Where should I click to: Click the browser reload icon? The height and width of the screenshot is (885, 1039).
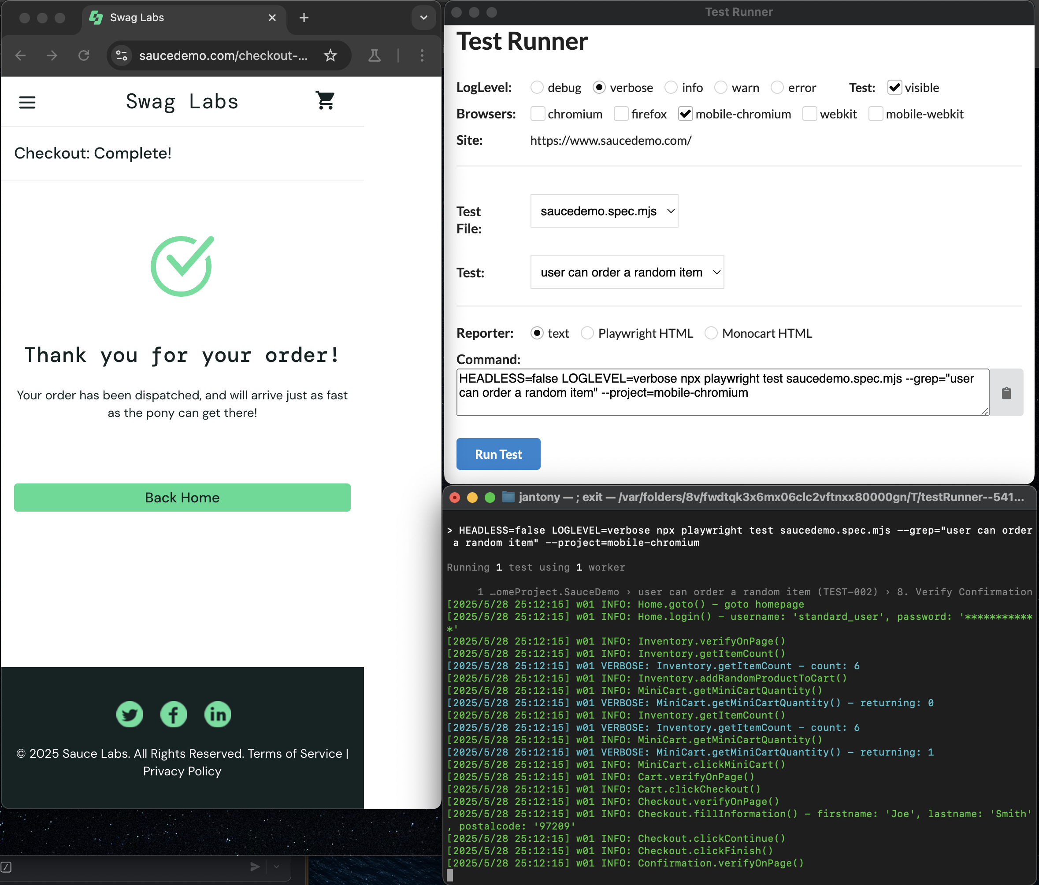coord(84,55)
